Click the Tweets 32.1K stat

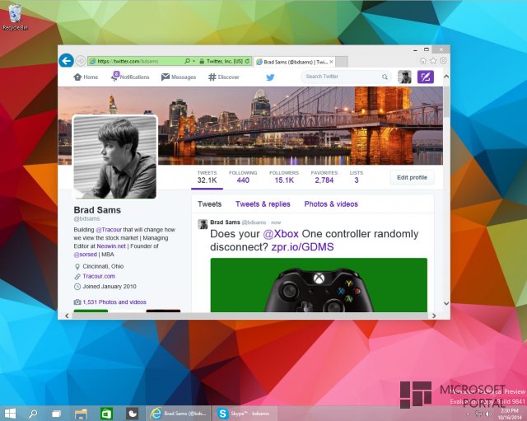click(207, 177)
